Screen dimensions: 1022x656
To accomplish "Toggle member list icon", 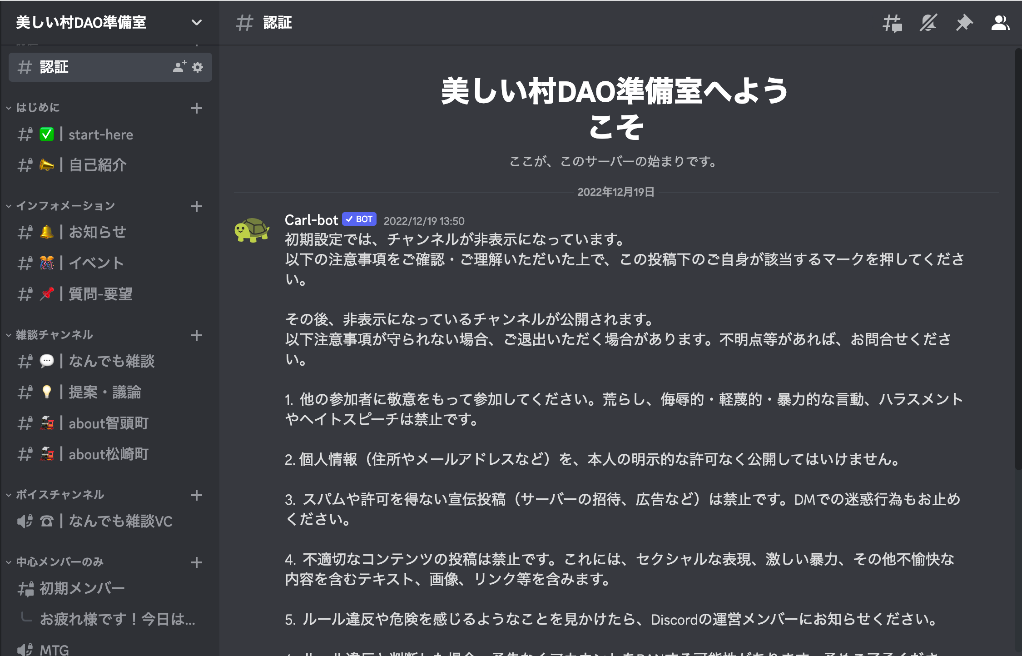I will tap(1000, 23).
